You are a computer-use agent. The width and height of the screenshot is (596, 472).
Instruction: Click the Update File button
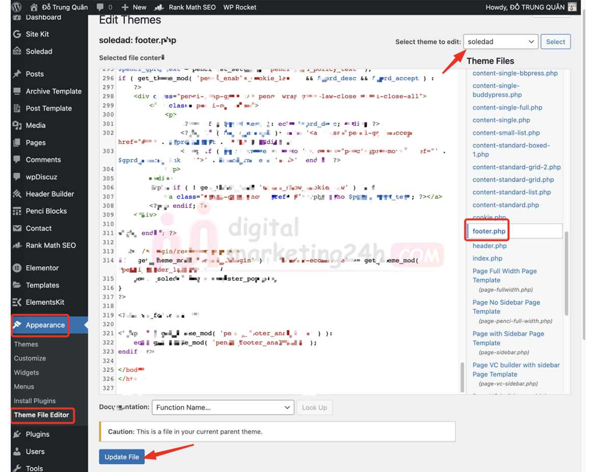(122, 457)
